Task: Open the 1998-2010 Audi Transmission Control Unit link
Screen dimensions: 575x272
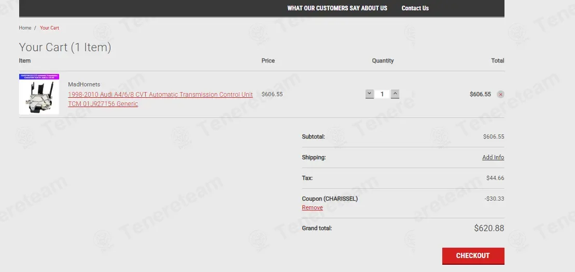Action: point(160,99)
